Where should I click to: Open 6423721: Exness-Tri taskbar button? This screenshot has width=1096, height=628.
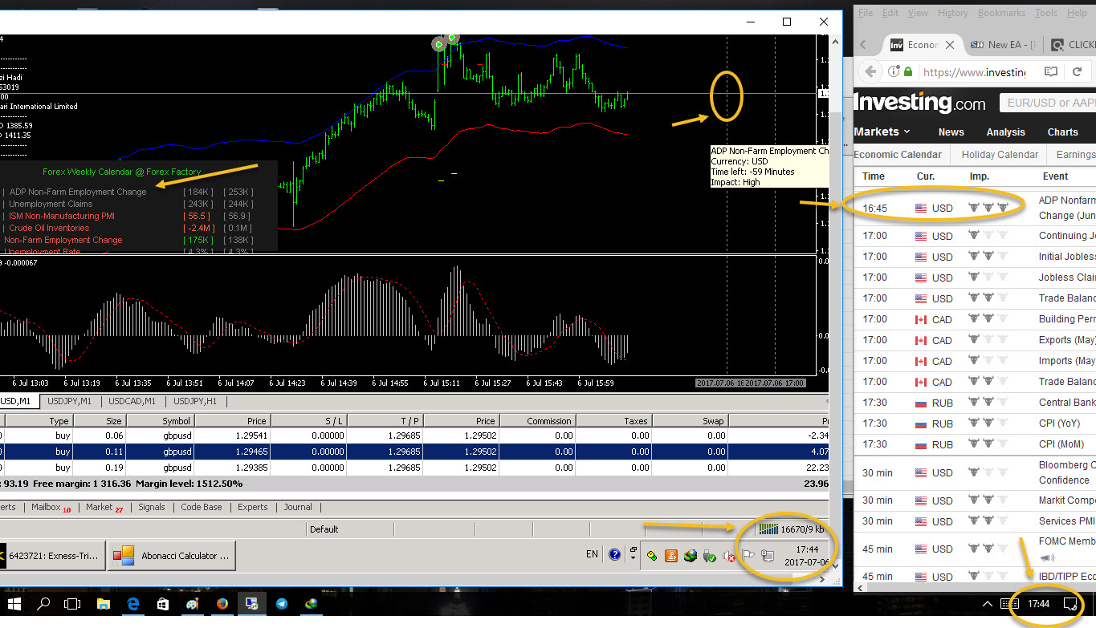click(x=53, y=555)
